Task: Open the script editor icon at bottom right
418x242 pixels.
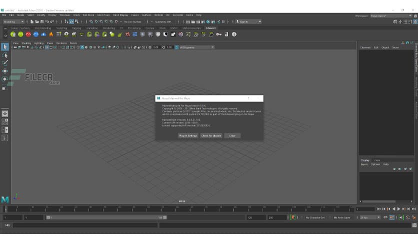Action: click(x=414, y=225)
